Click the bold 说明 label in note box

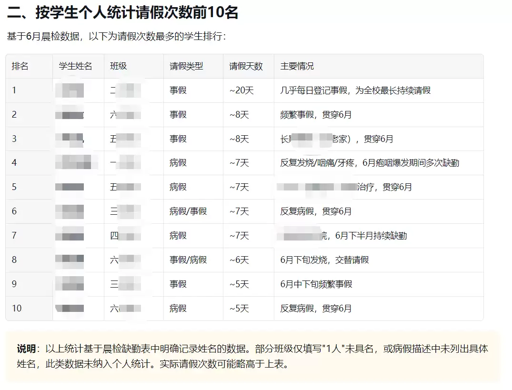[x=26, y=349]
